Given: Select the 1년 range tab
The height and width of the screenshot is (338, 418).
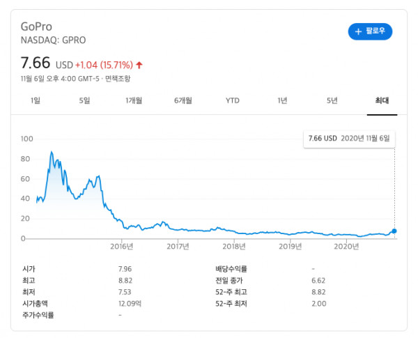Looking at the screenshot, I should point(282,100).
